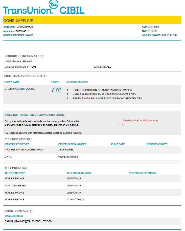The height and width of the screenshot is (231, 185).
Task: Click the CKYC identification type
Action: point(8,157)
